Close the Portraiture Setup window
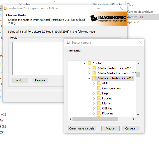 (x=121, y=8)
